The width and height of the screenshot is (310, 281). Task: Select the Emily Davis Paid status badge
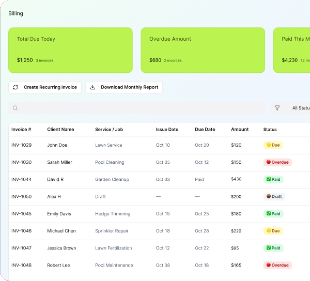click(x=273, y=214)
